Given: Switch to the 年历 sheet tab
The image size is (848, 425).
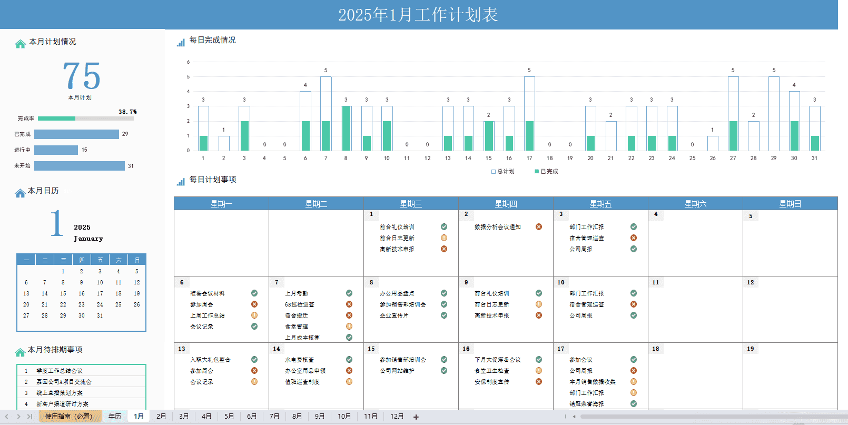Looking at the screenshot, I should [115, 417].
